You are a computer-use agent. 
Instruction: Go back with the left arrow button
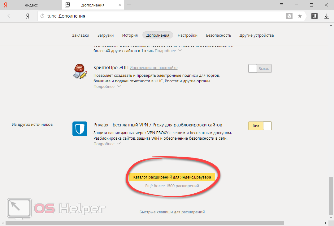10,16
